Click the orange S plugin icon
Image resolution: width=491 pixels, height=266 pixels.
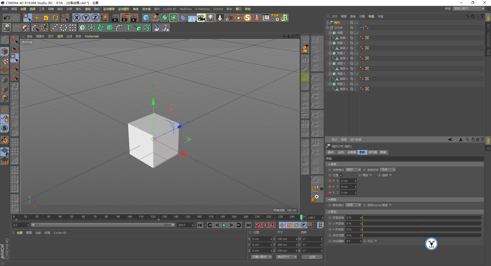(248, 18)
